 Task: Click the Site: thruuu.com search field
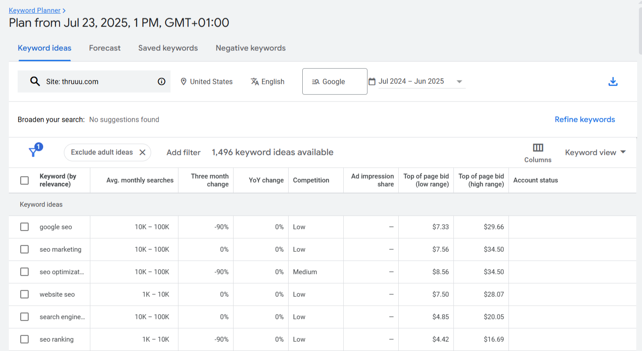pos(94,82)
